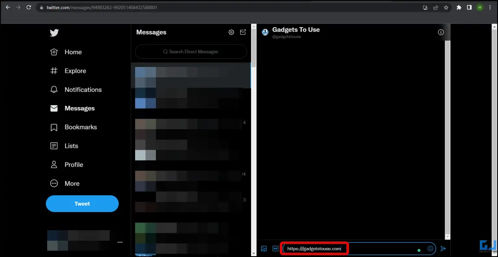The image size is (498, 257).
Task: Open the Home timeline
Action: coord(66,52)
